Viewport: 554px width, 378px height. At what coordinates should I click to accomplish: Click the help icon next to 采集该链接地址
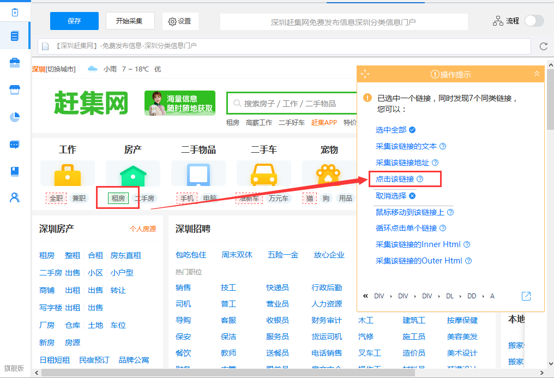point(435,163)
